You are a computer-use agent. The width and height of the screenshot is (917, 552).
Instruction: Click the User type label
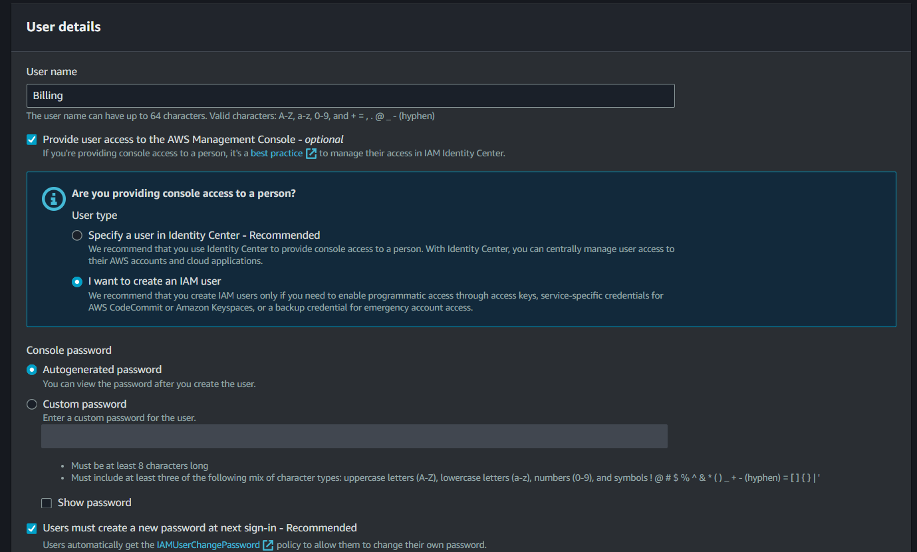coord(94,215)
